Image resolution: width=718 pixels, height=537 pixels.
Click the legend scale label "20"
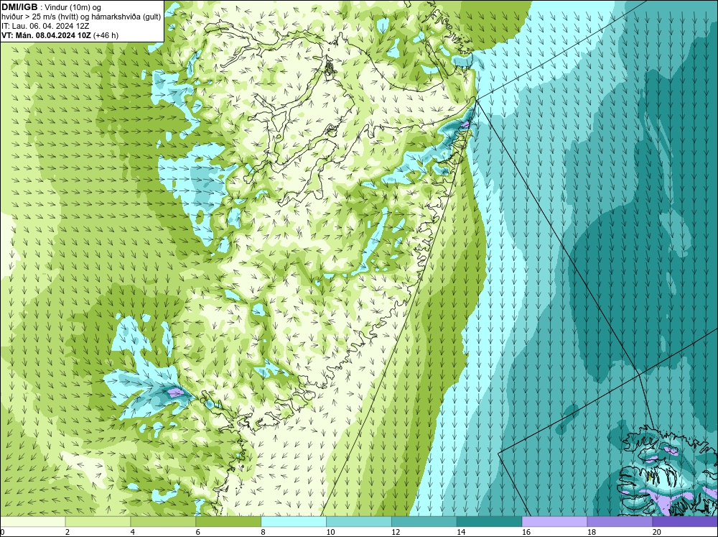657,532
